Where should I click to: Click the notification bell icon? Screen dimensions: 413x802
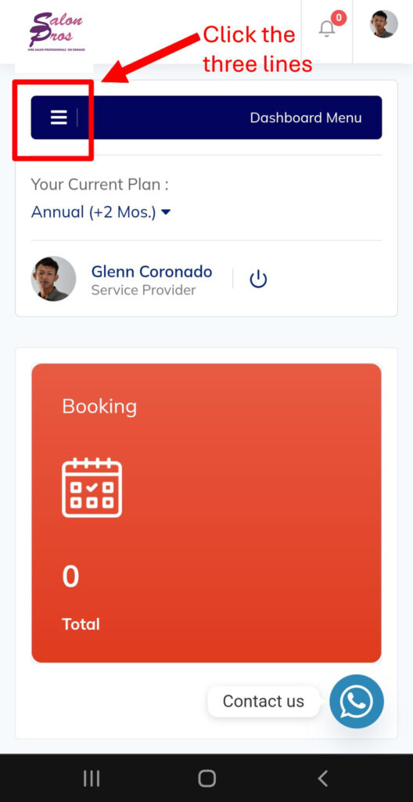click(x=327, y=29)
